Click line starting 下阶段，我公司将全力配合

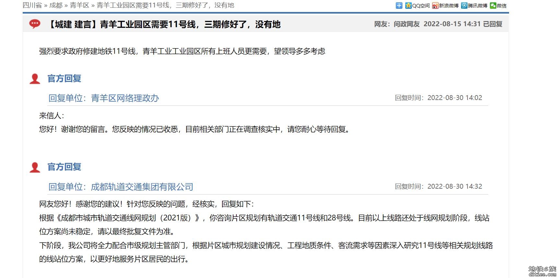[266, 245]
